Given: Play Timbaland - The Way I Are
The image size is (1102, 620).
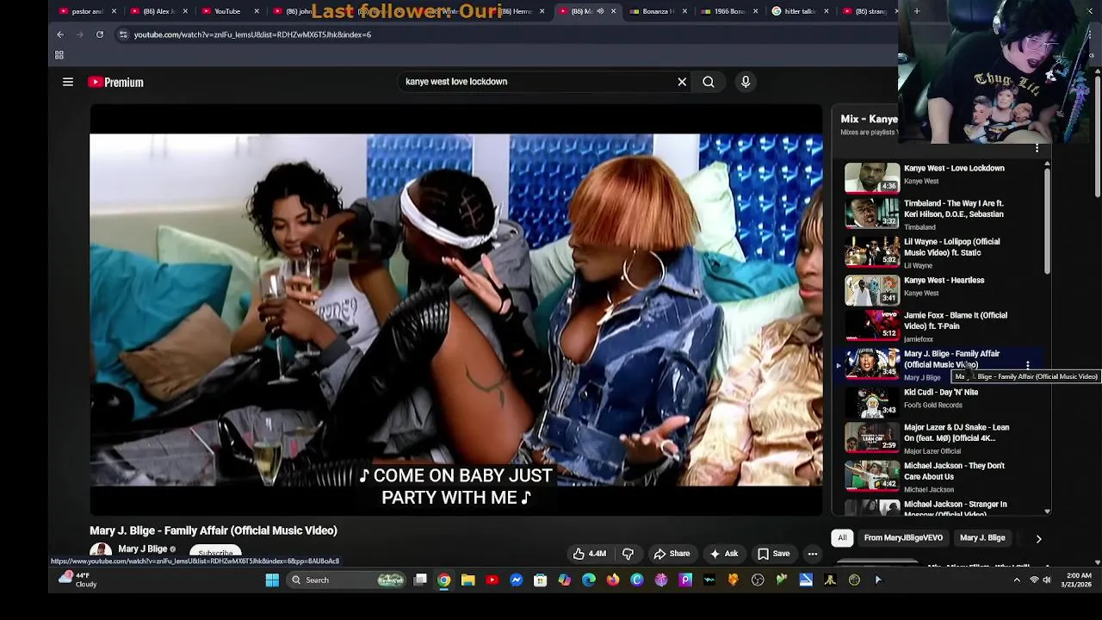Looking at the screenshot, I should coord(954,208).
